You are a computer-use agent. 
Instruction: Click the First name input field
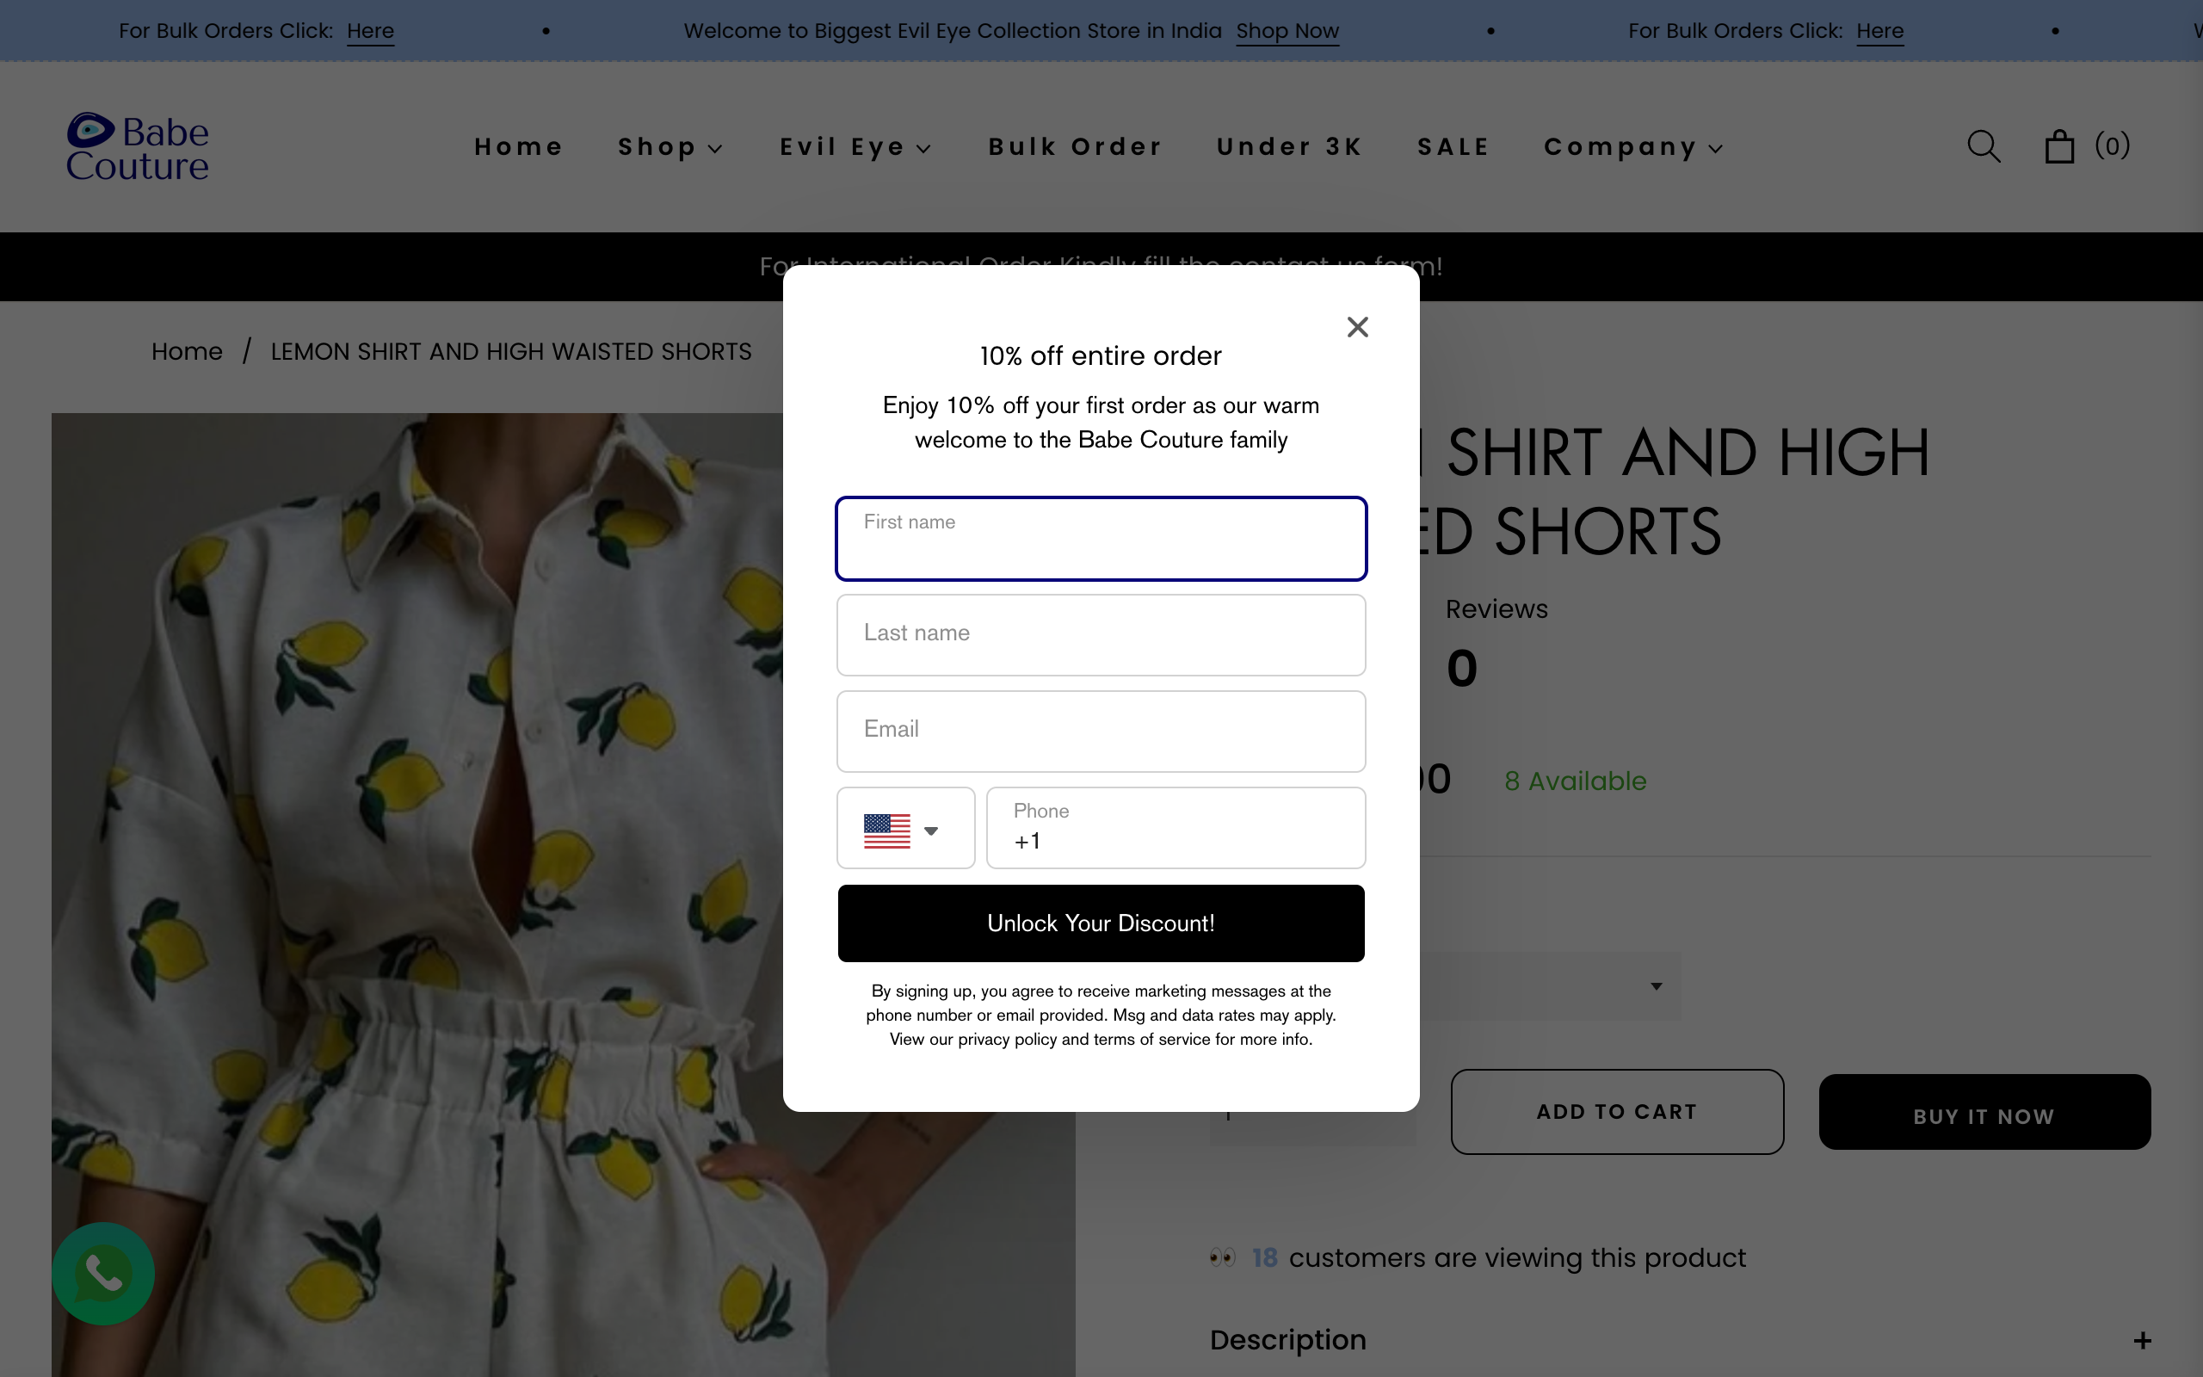[1101, 538]
